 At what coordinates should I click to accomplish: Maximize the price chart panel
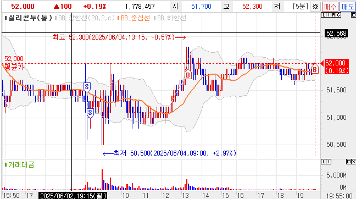(353, 15)
